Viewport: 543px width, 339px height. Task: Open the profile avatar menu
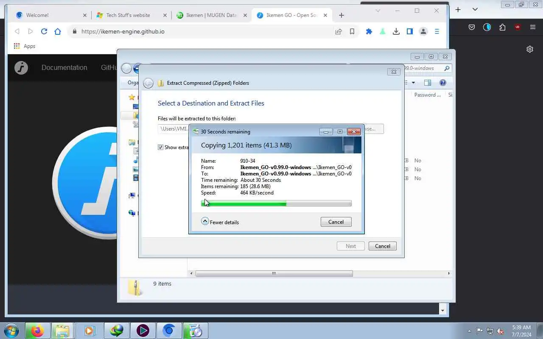423,31
